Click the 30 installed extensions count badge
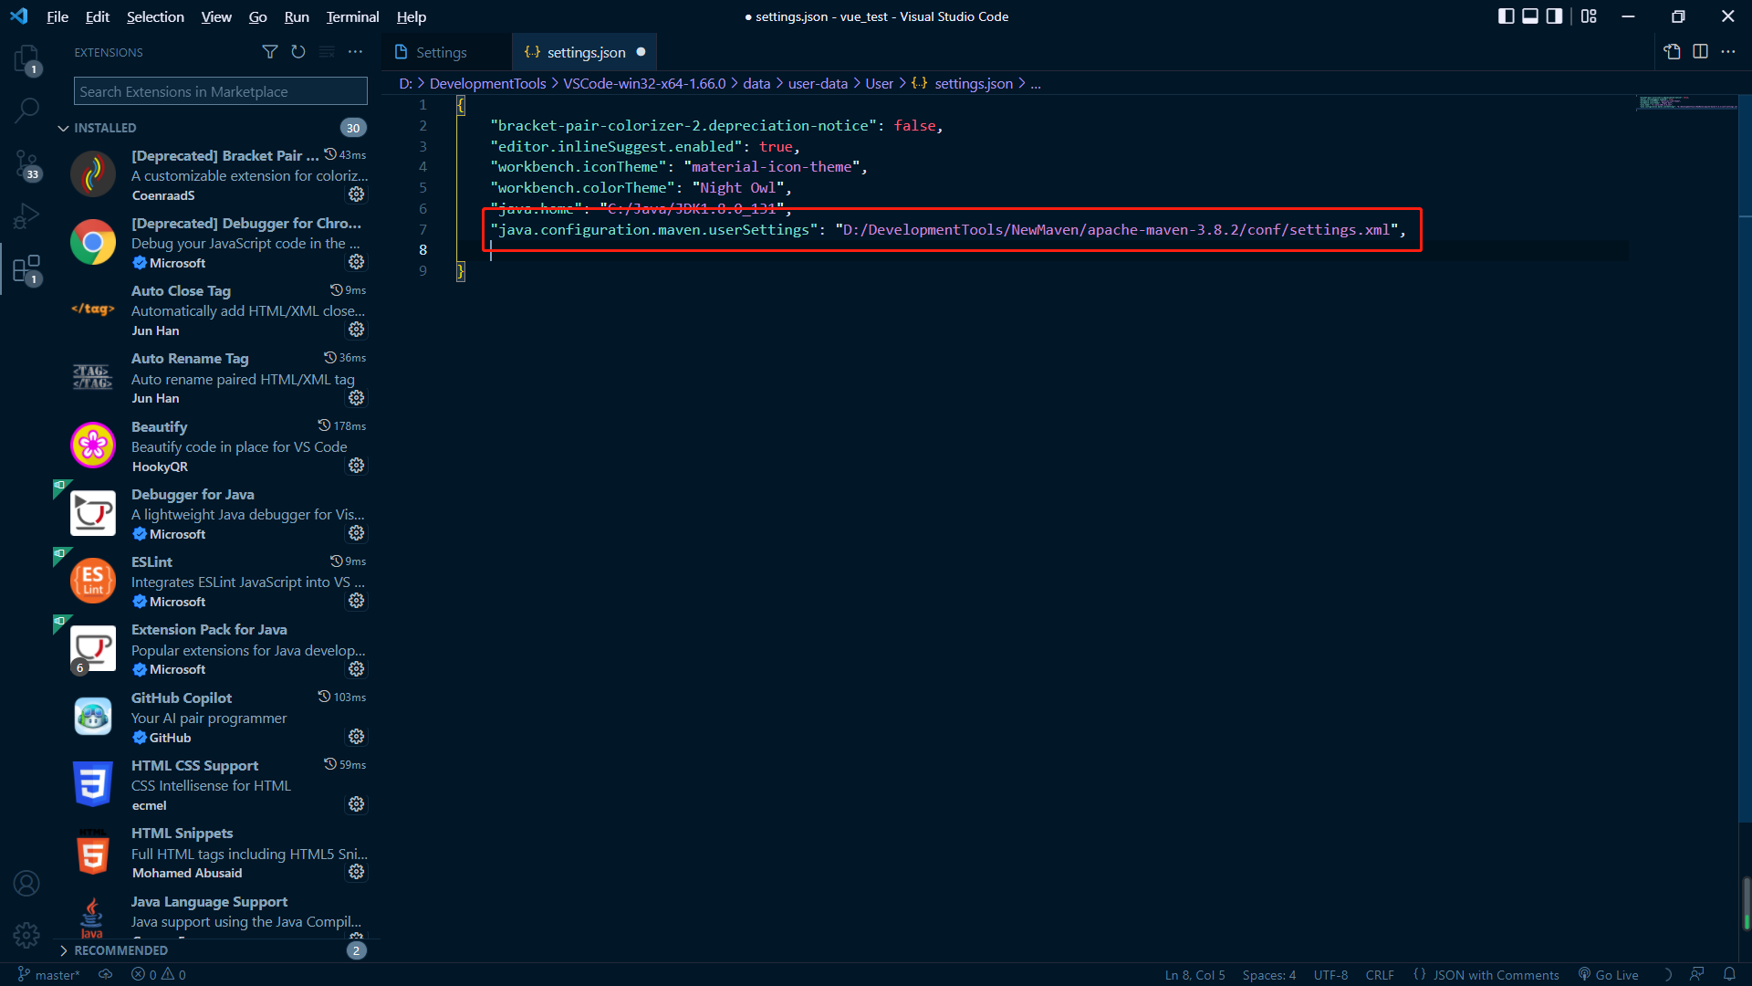 [353, 128]
